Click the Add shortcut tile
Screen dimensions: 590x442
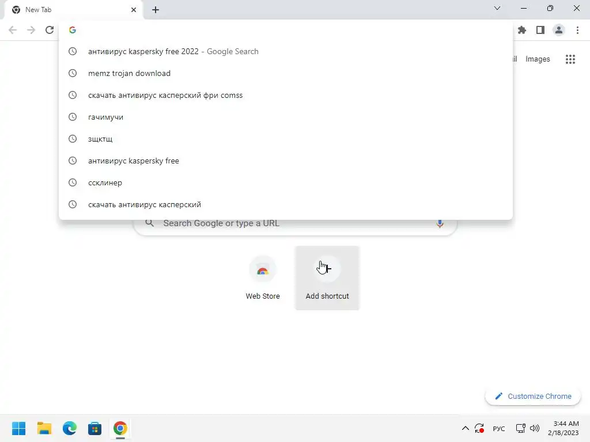tap(327, 278)
